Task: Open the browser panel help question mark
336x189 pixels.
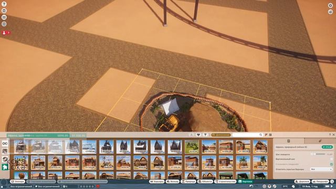Action: 330,135
